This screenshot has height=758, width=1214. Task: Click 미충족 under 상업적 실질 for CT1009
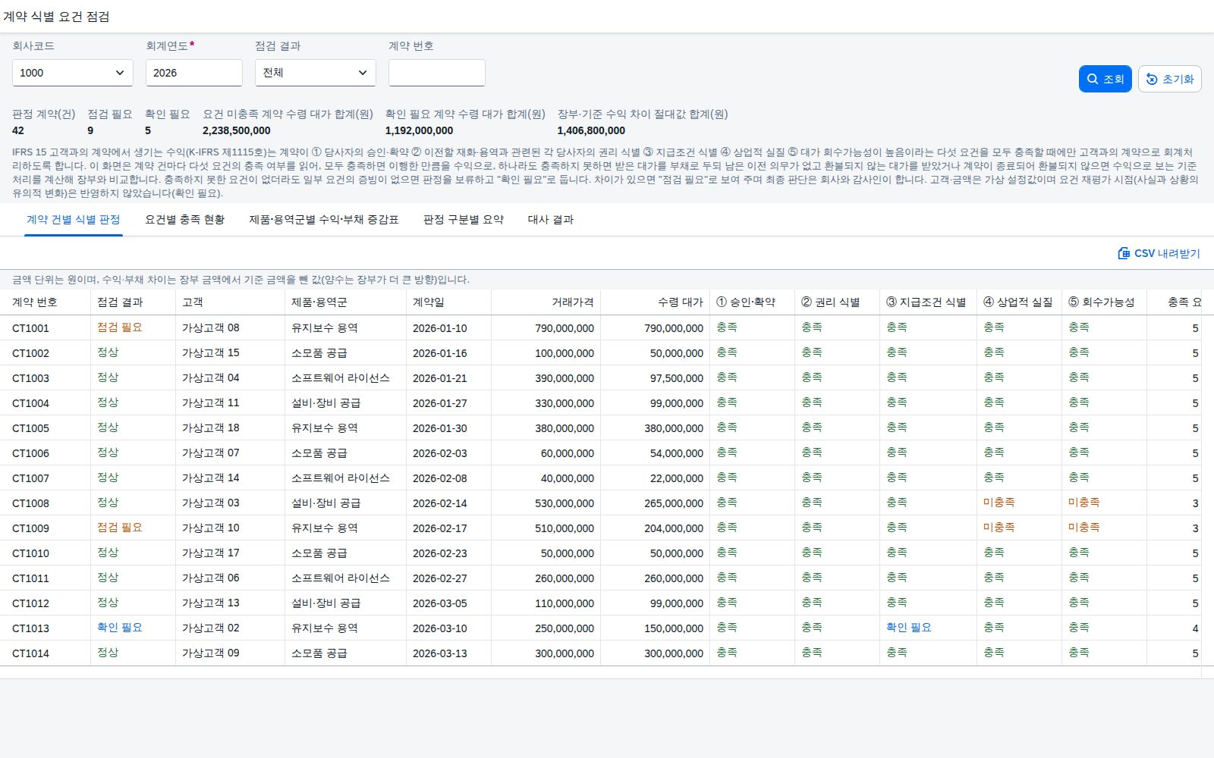click(999, 528)
